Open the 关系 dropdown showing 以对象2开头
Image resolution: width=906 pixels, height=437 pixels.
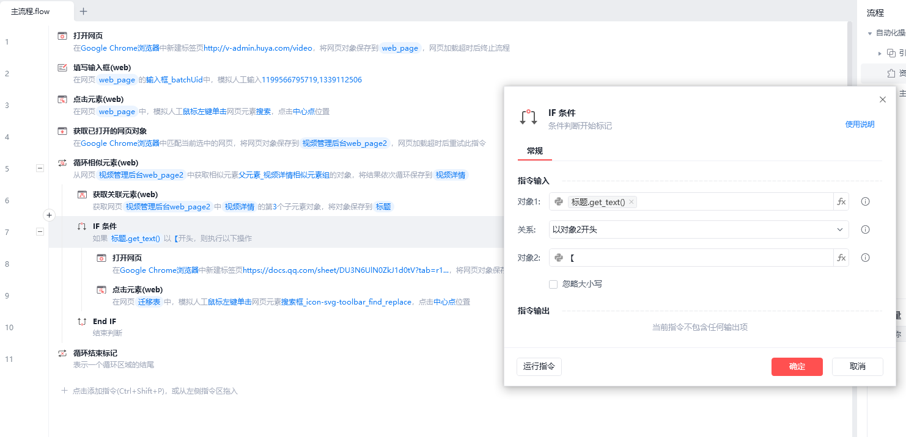(698, 230)
